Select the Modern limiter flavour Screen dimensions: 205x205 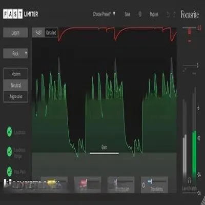pos(16,74)
